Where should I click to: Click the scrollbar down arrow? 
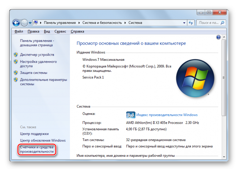[224, 157]
